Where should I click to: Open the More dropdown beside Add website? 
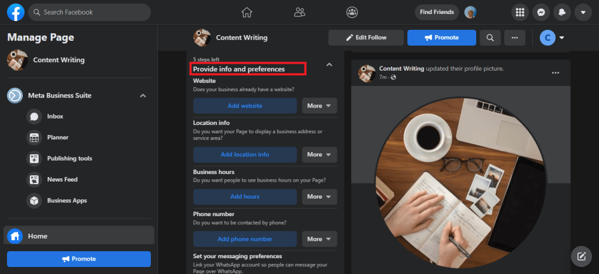[319, 106]
